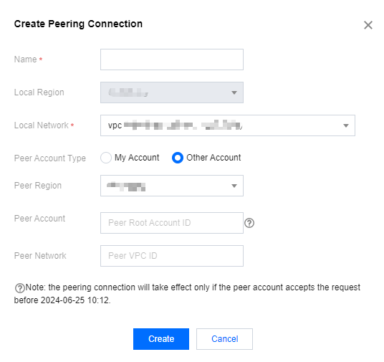This screenshot has height=362, width=384.
Task: Click the Create Peering Connection title
Action: coord(78,24)
